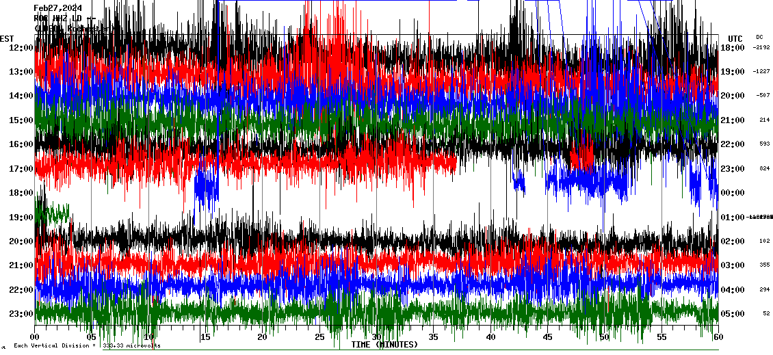Click the 45 minute axis tick label
Screen dimensions: 773x355
(x=547, y=337)
